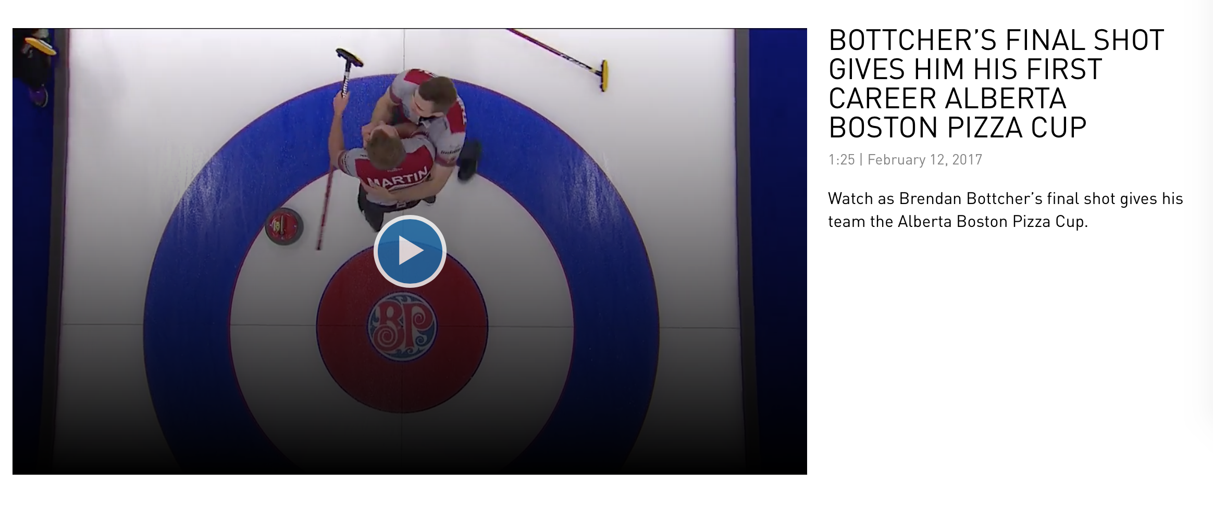The image size is (1213, 508).
Task: Click the headline "Bottcher's Final Shot"
Action: pos(996,40)
